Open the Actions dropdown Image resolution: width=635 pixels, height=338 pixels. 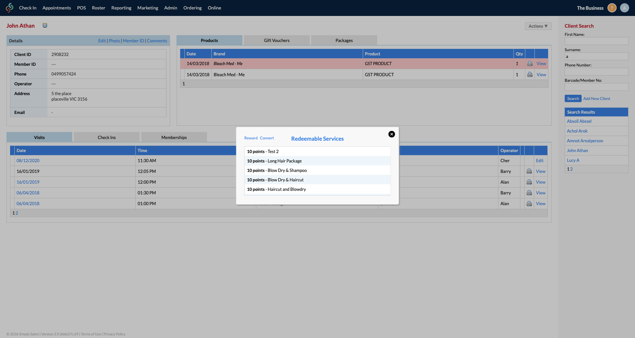point(538,26)
